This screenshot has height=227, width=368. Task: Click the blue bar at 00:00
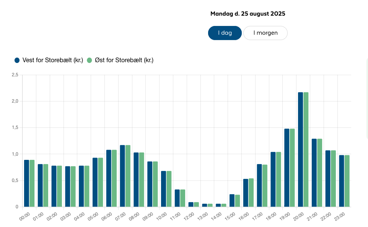click(26, 183)
